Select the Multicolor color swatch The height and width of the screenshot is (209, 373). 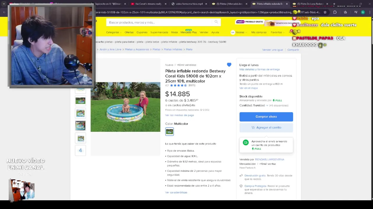pos(169,131)
